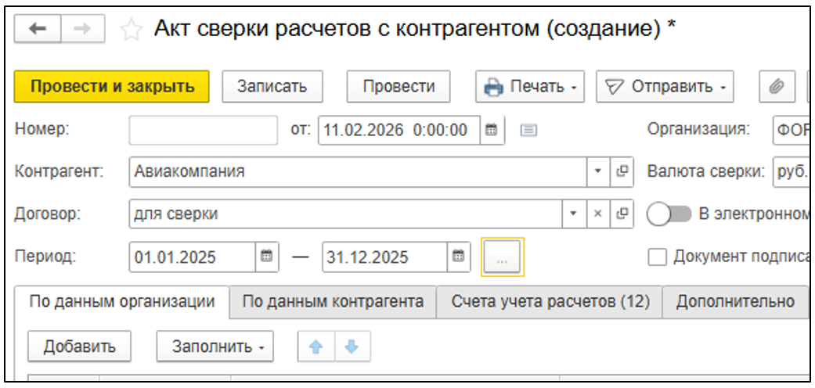The height and width of the screenshot is (388, 815).
Task: Click into the Номер input field
Action: [x=203, y=130]
